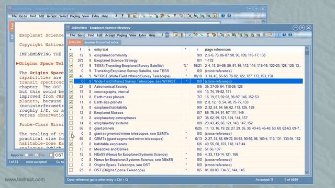Open the Select menu in back window
The width and height of the screenshot is (335, 188).
[63, 16]
